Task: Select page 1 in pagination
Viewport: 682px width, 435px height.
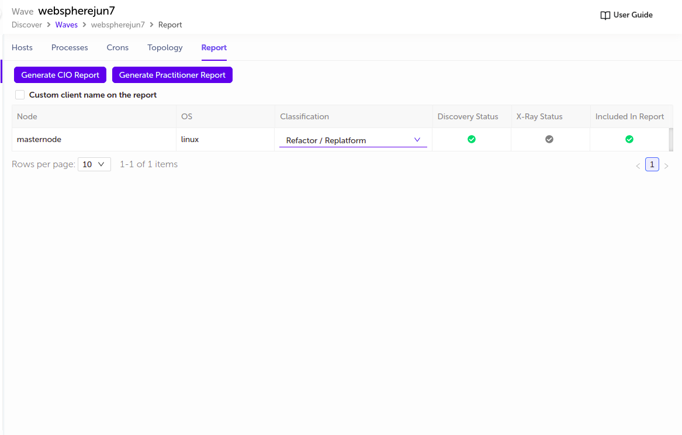Action: [652, 164]
